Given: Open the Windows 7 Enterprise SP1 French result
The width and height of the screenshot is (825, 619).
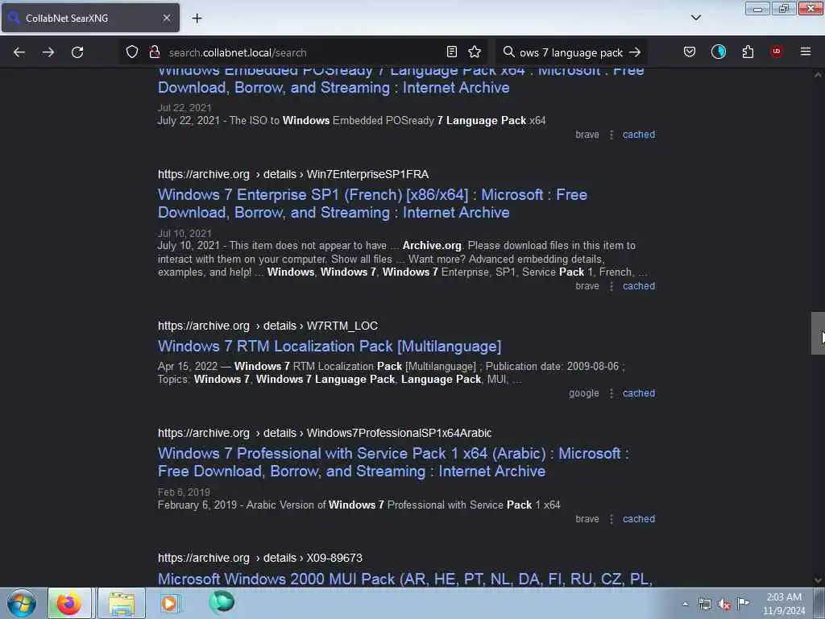Looking at the screenshot, I should 372,204.
